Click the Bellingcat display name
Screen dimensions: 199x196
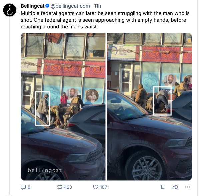coord(32,6)
